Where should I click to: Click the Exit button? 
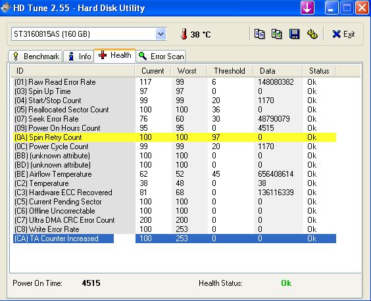point(343,34)
